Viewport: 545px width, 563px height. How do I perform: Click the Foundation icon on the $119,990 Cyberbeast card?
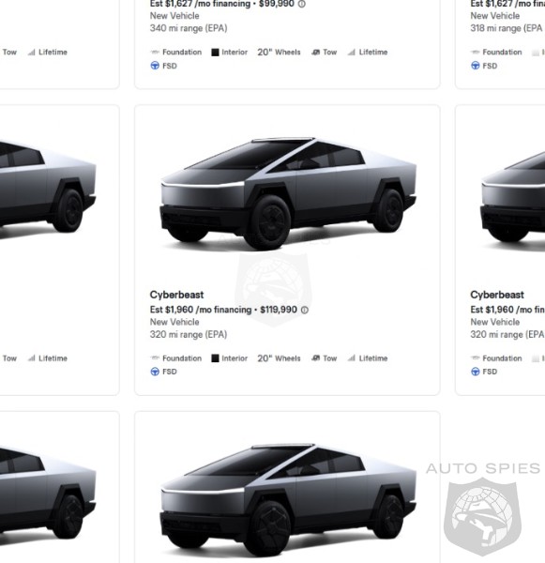(x=155, y=358)
